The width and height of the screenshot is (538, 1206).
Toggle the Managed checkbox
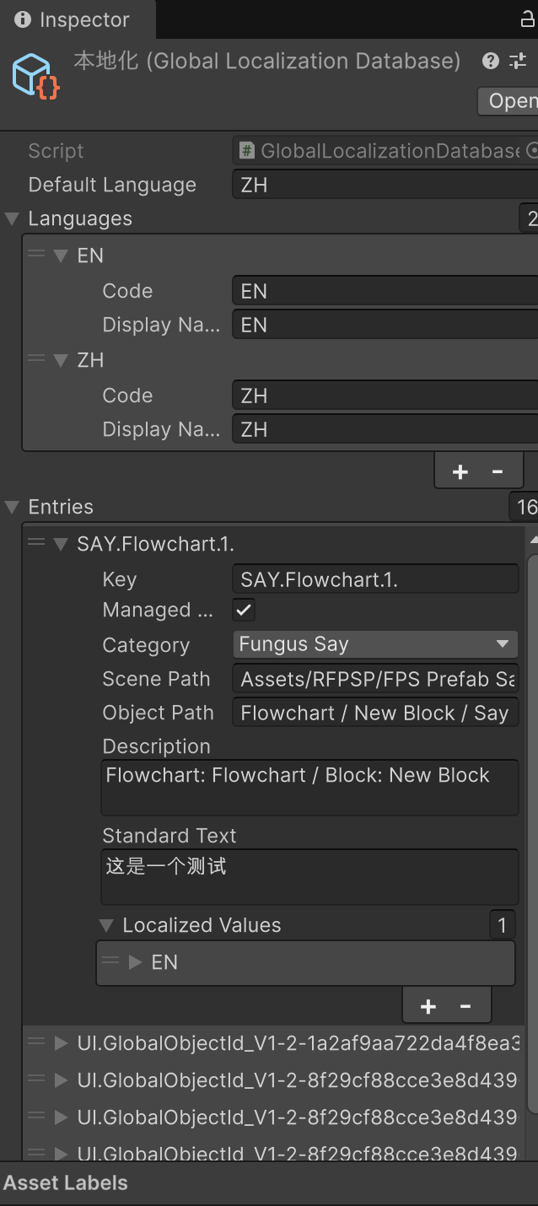click(244, 610)
